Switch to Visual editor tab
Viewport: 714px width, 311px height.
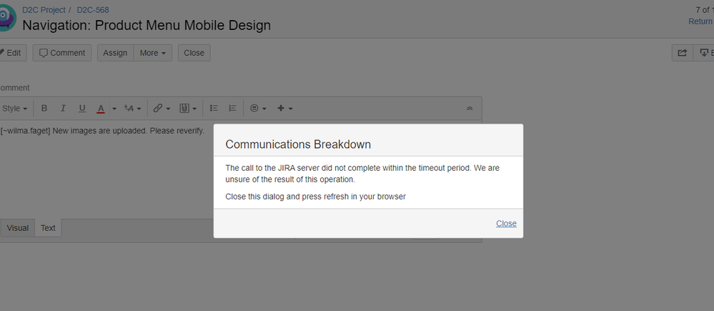tap(18, 228)
